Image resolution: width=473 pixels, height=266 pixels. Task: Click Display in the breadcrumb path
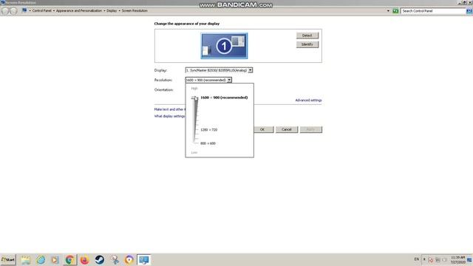(112, 10)
